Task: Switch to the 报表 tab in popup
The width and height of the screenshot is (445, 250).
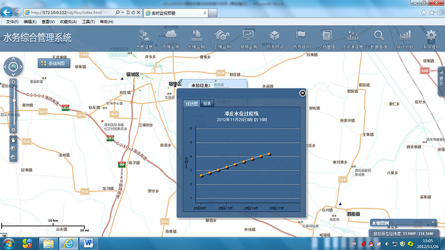Action: click(207, 103)
